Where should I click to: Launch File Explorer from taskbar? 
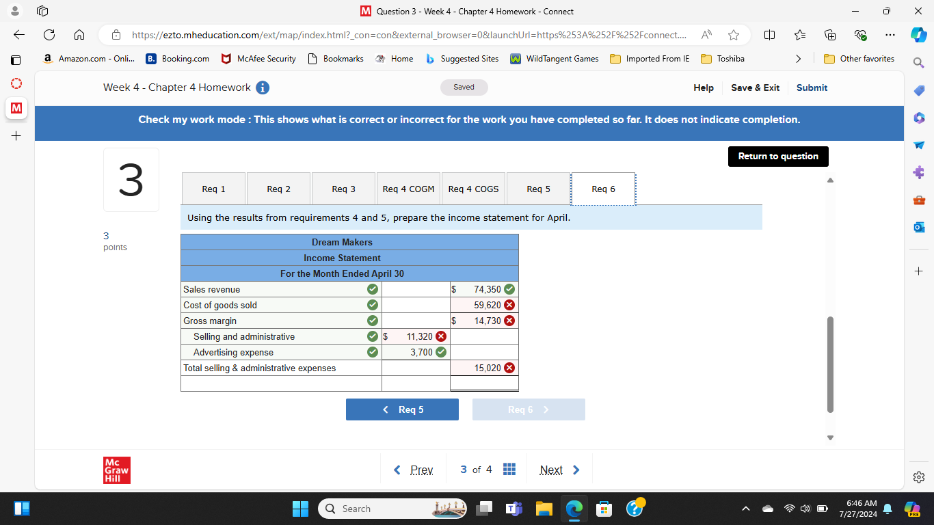(x=544, y=509)
